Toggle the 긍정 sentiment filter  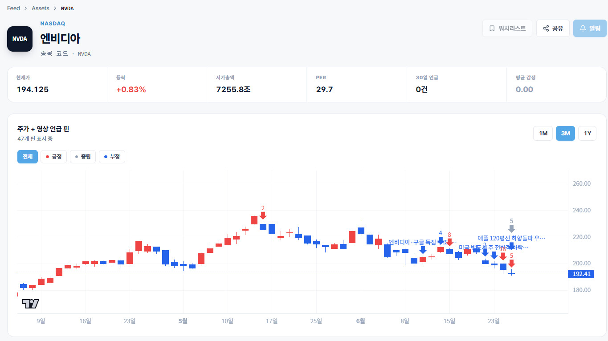click(53, 157)
